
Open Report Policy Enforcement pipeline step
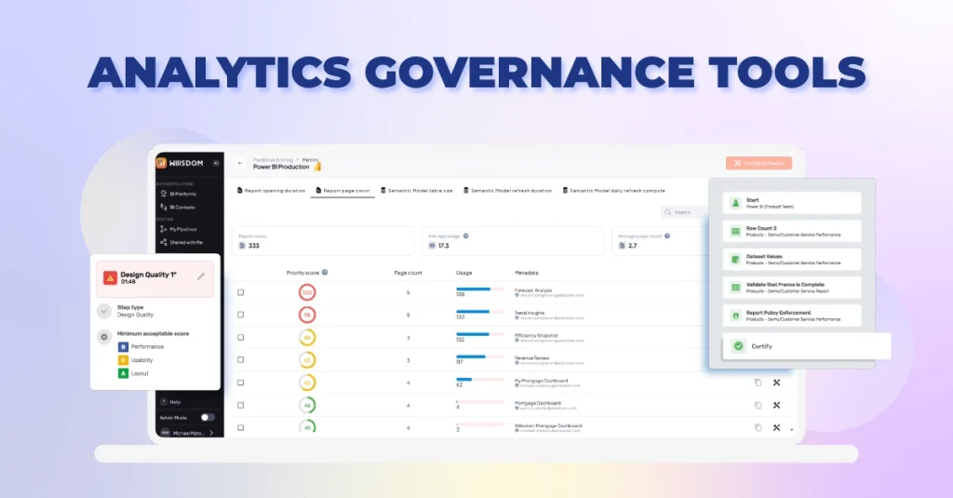point(792,316)
